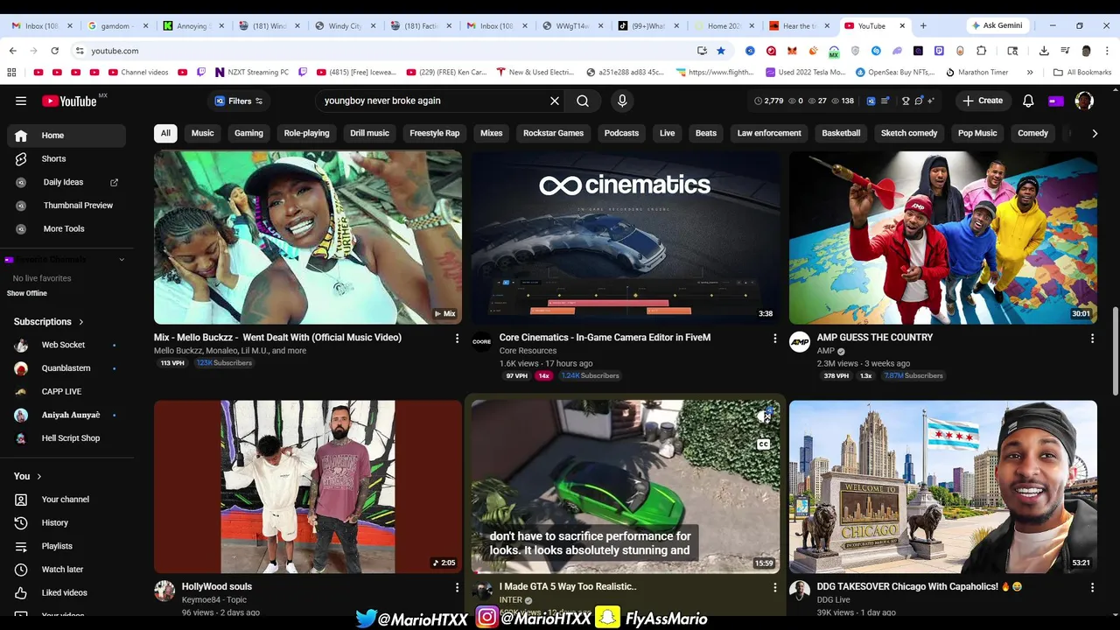The height and width of the screenshot is (630, 1120).
Task: Open options menu for Core Cinematics video
Action: pos(774,338)
